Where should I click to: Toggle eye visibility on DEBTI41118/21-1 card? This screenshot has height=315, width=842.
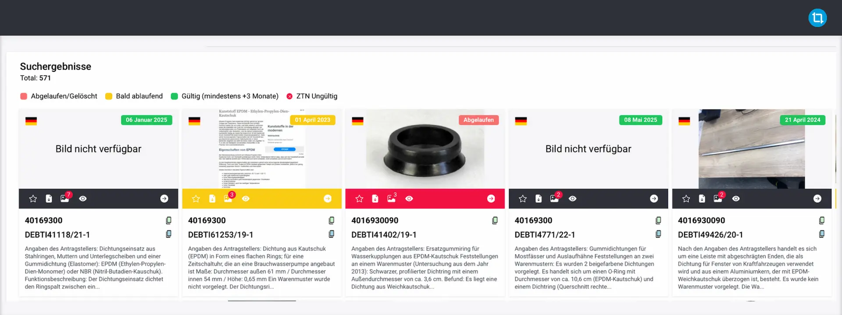(83, 199)
